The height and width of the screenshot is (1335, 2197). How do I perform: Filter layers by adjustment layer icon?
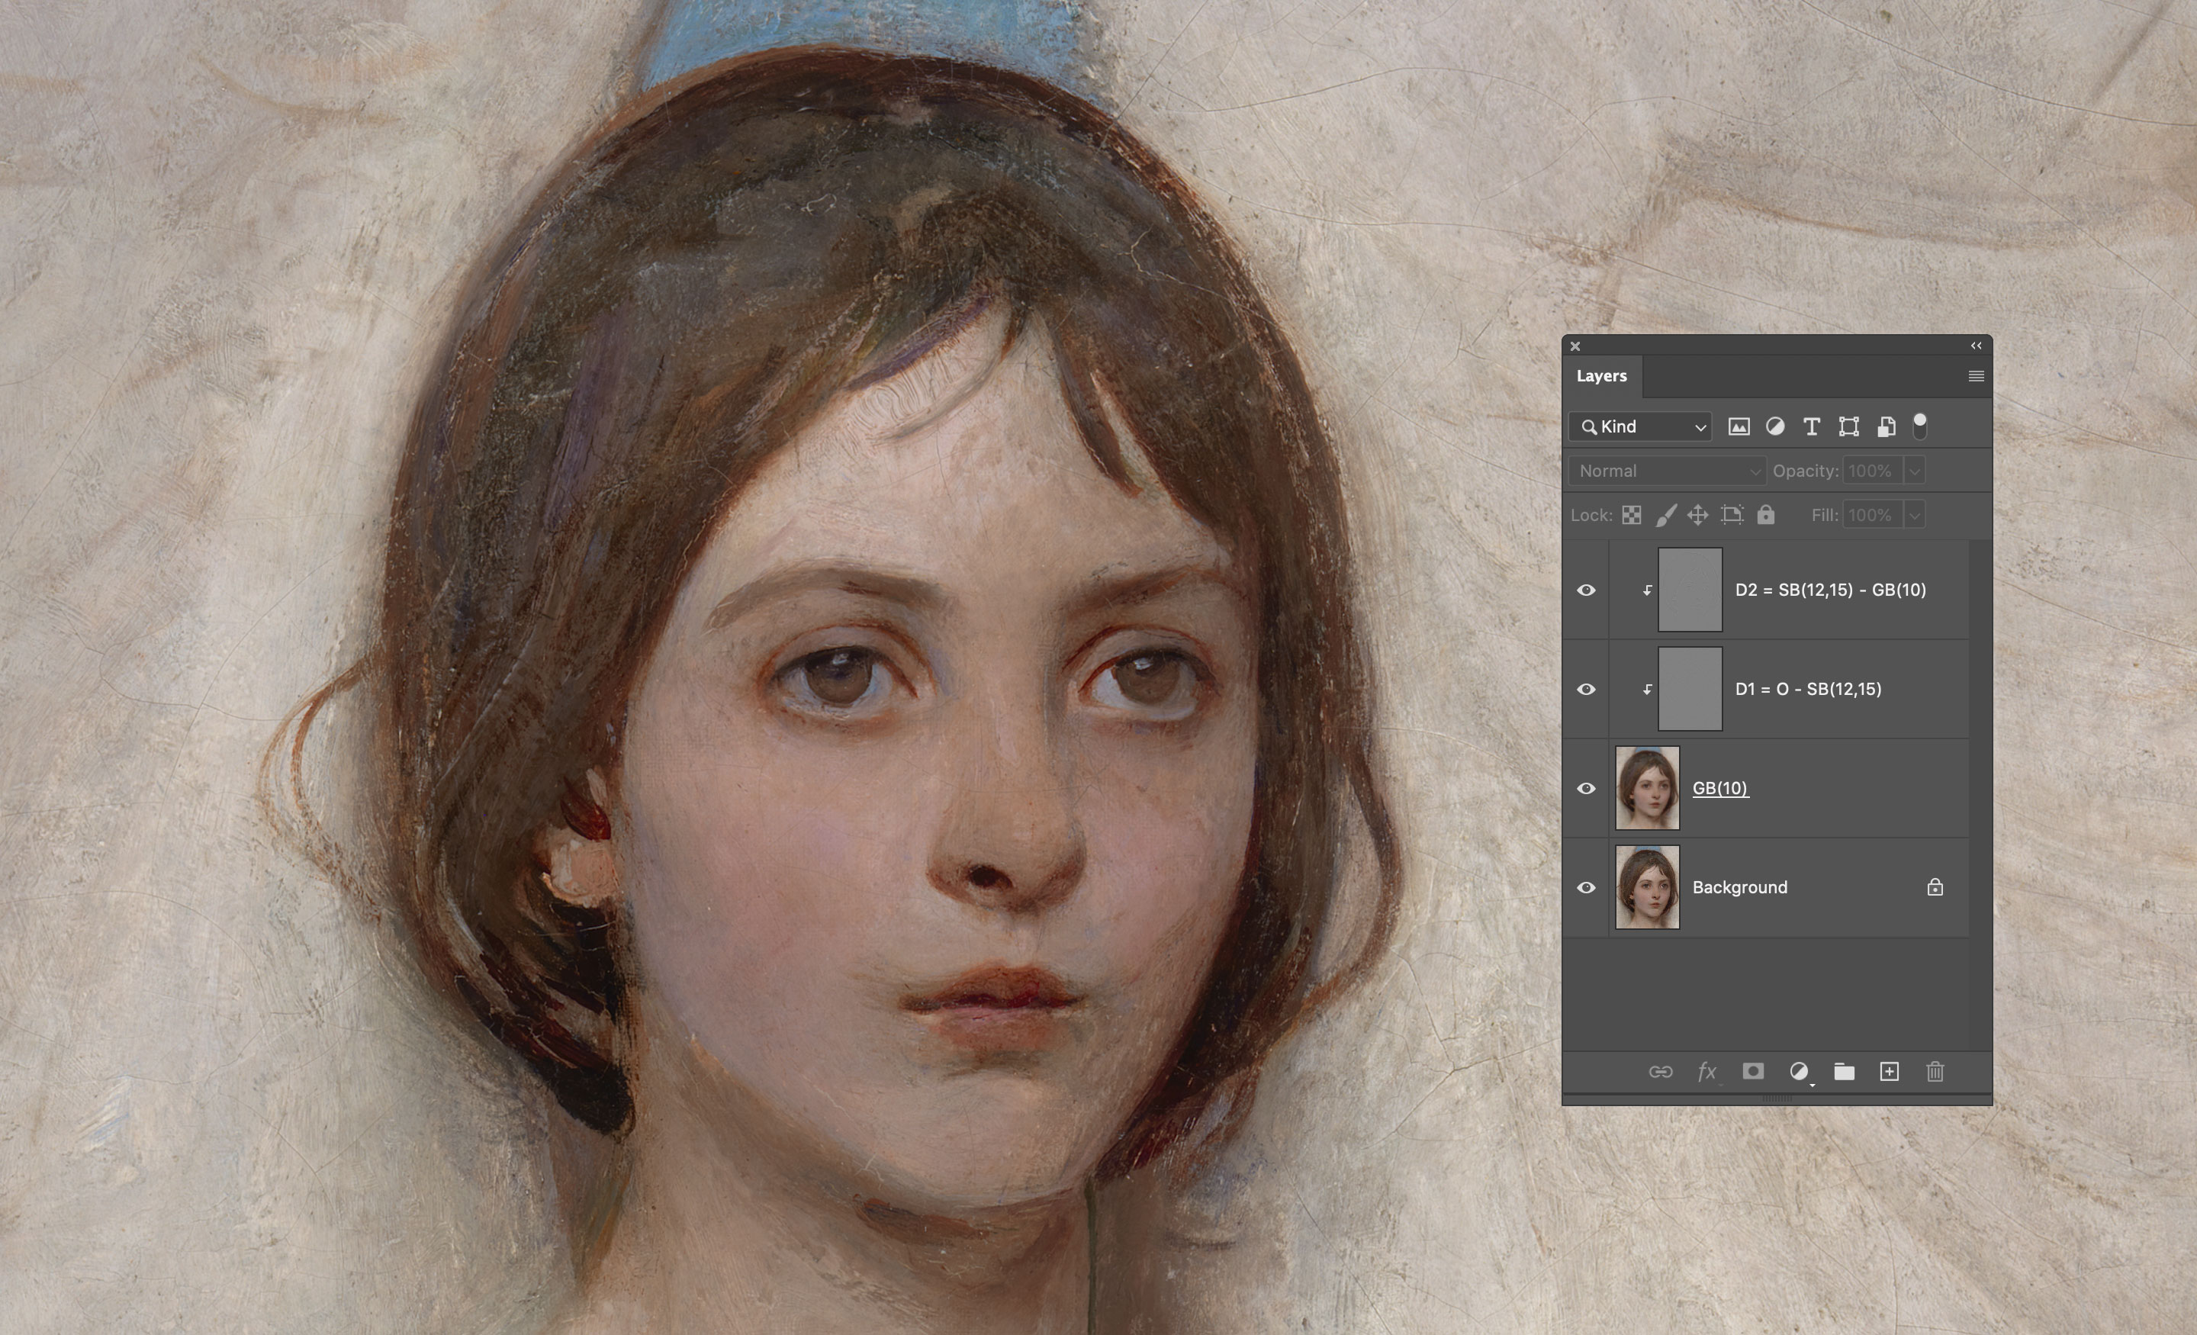1774,427
